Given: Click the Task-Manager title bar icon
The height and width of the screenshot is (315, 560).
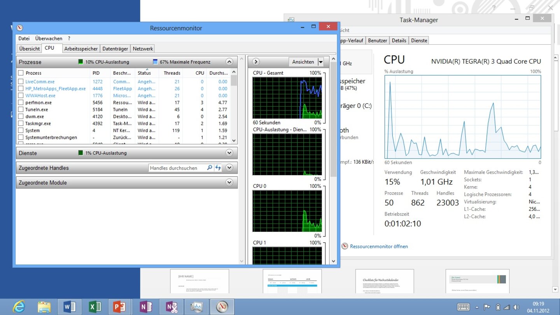Looking at the screenshot, I should (x=291, y=20).
